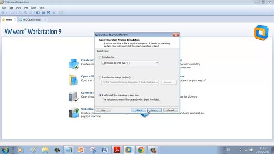
Task: Click the Open a Virtual Machine folder icon
Action: click(74, 80)
